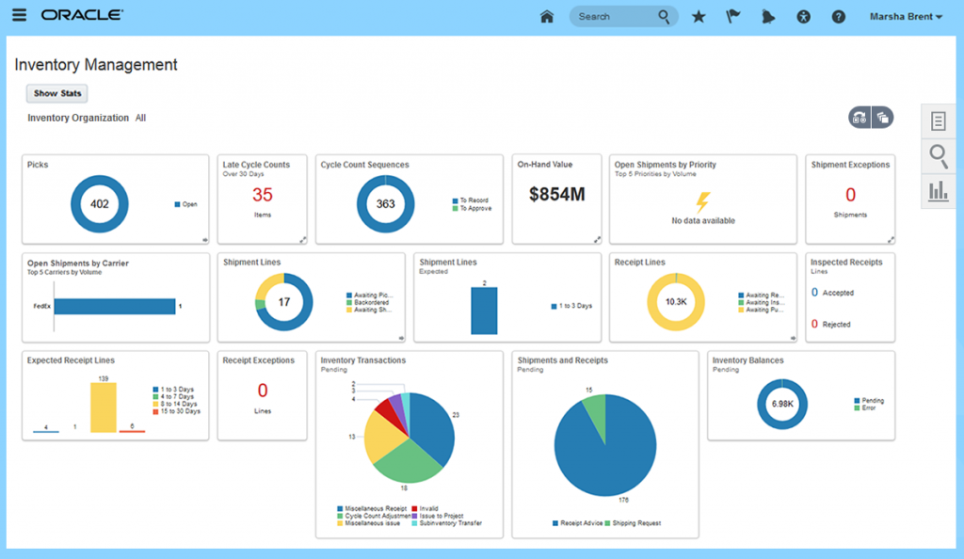Expand the Inventory Organization All selector
This screenshot has width=964, height=559.
[141, 118]
